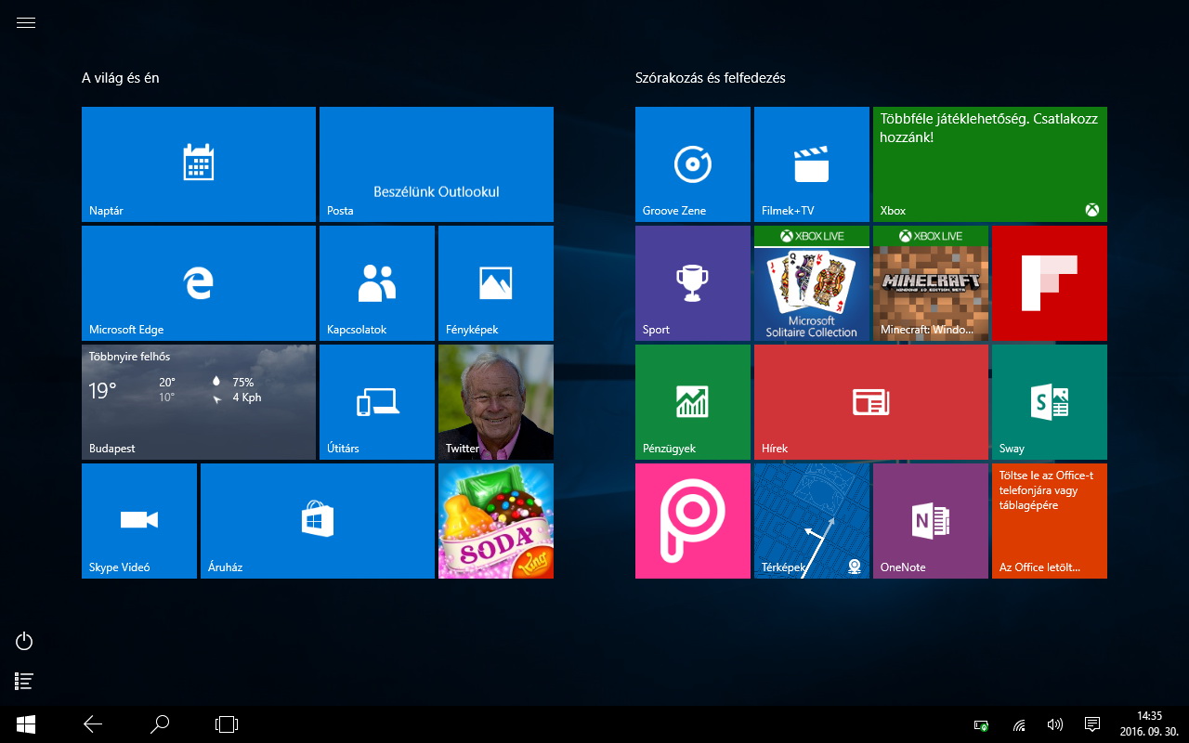Open the orange Office download tile
The image size is (1189, 743).
[x=1050, y=521]
